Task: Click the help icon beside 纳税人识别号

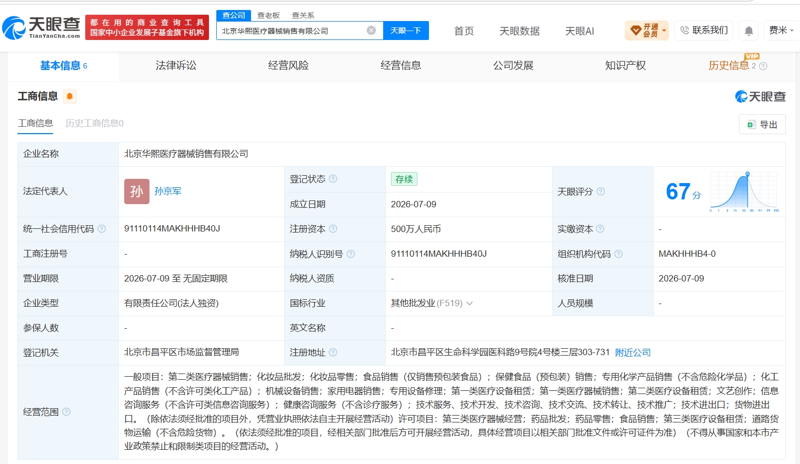Action: [x=351, y=254]
